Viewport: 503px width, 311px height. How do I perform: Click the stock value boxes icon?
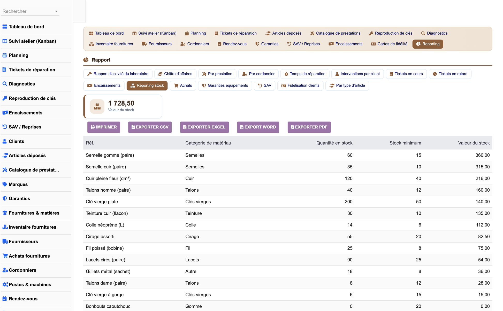97,106
